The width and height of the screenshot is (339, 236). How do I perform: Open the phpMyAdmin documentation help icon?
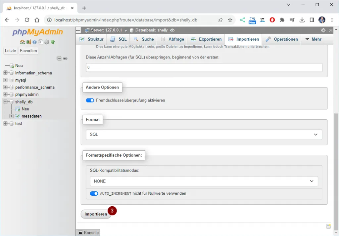pyautogui.click(x=34, y=42)
